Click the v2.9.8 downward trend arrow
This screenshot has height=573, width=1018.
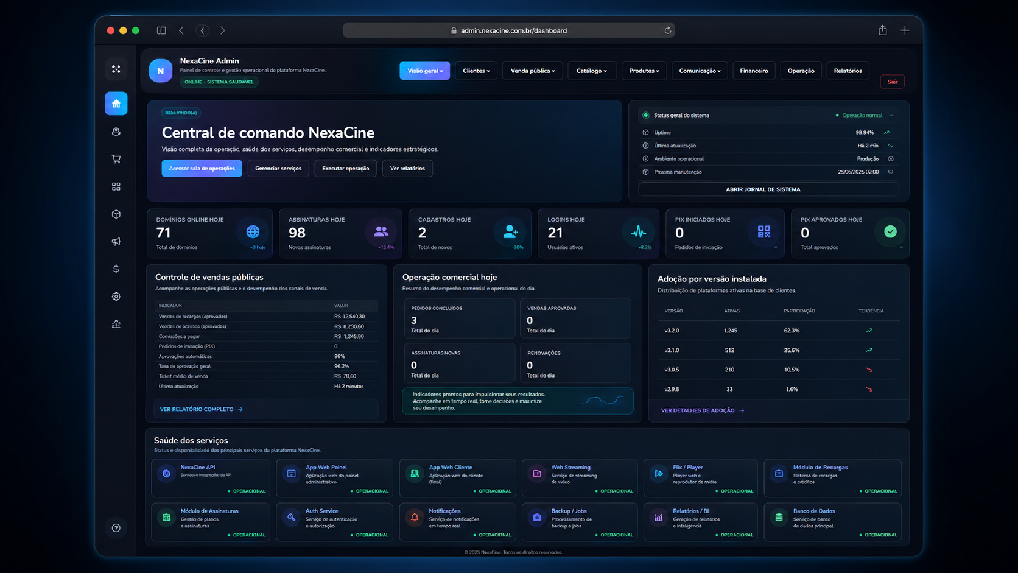tap(869, 389)
